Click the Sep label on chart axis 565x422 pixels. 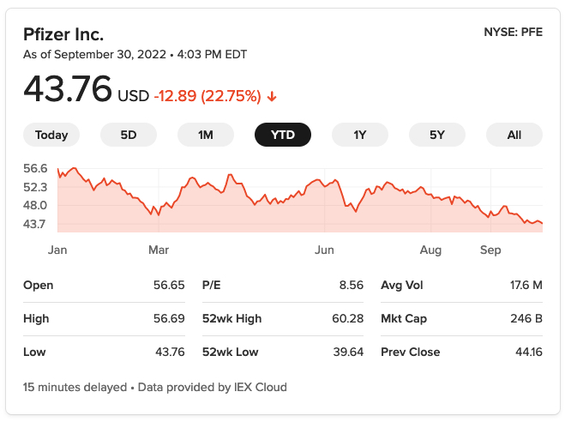coord(490,250)
